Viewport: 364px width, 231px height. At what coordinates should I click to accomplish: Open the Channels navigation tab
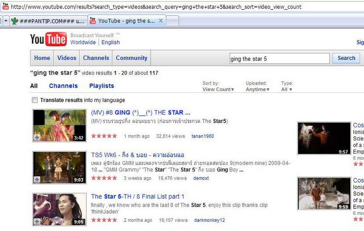pos(96,58)
